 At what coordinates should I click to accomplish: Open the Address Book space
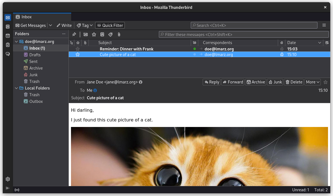tap(8, 27)
